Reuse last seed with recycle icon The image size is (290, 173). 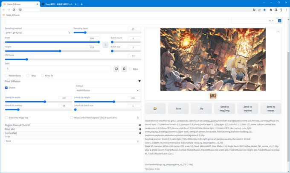[124, 69]
